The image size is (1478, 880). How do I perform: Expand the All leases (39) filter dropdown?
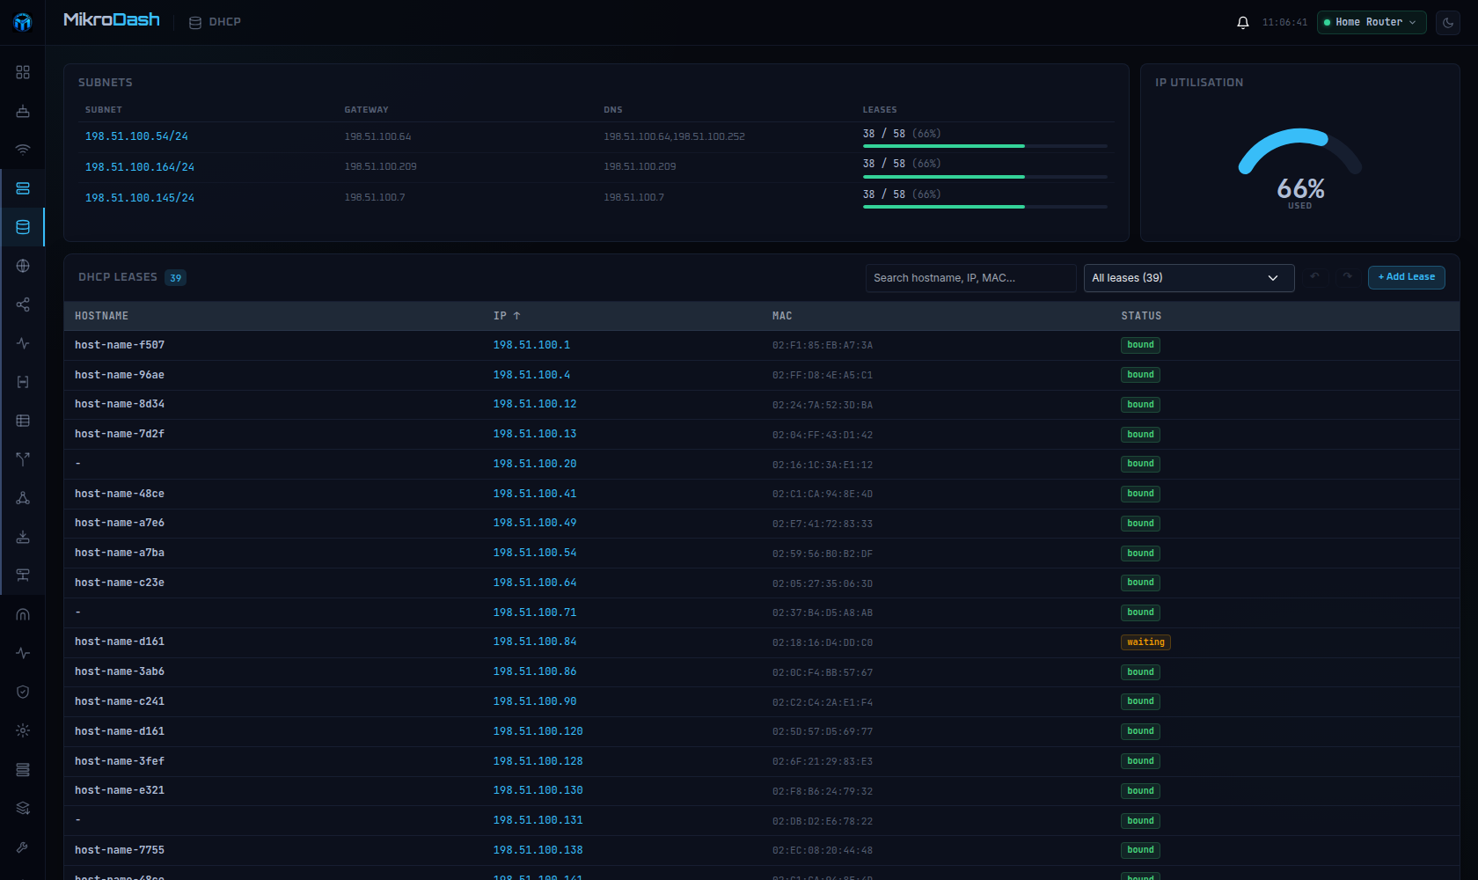[x=1189, y=278]
